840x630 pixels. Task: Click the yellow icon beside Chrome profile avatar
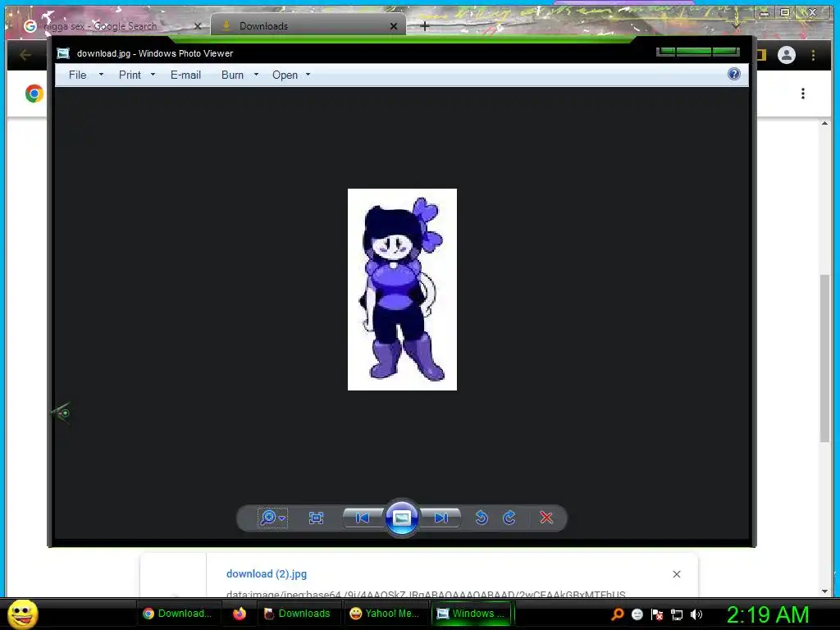pos(761,55)
